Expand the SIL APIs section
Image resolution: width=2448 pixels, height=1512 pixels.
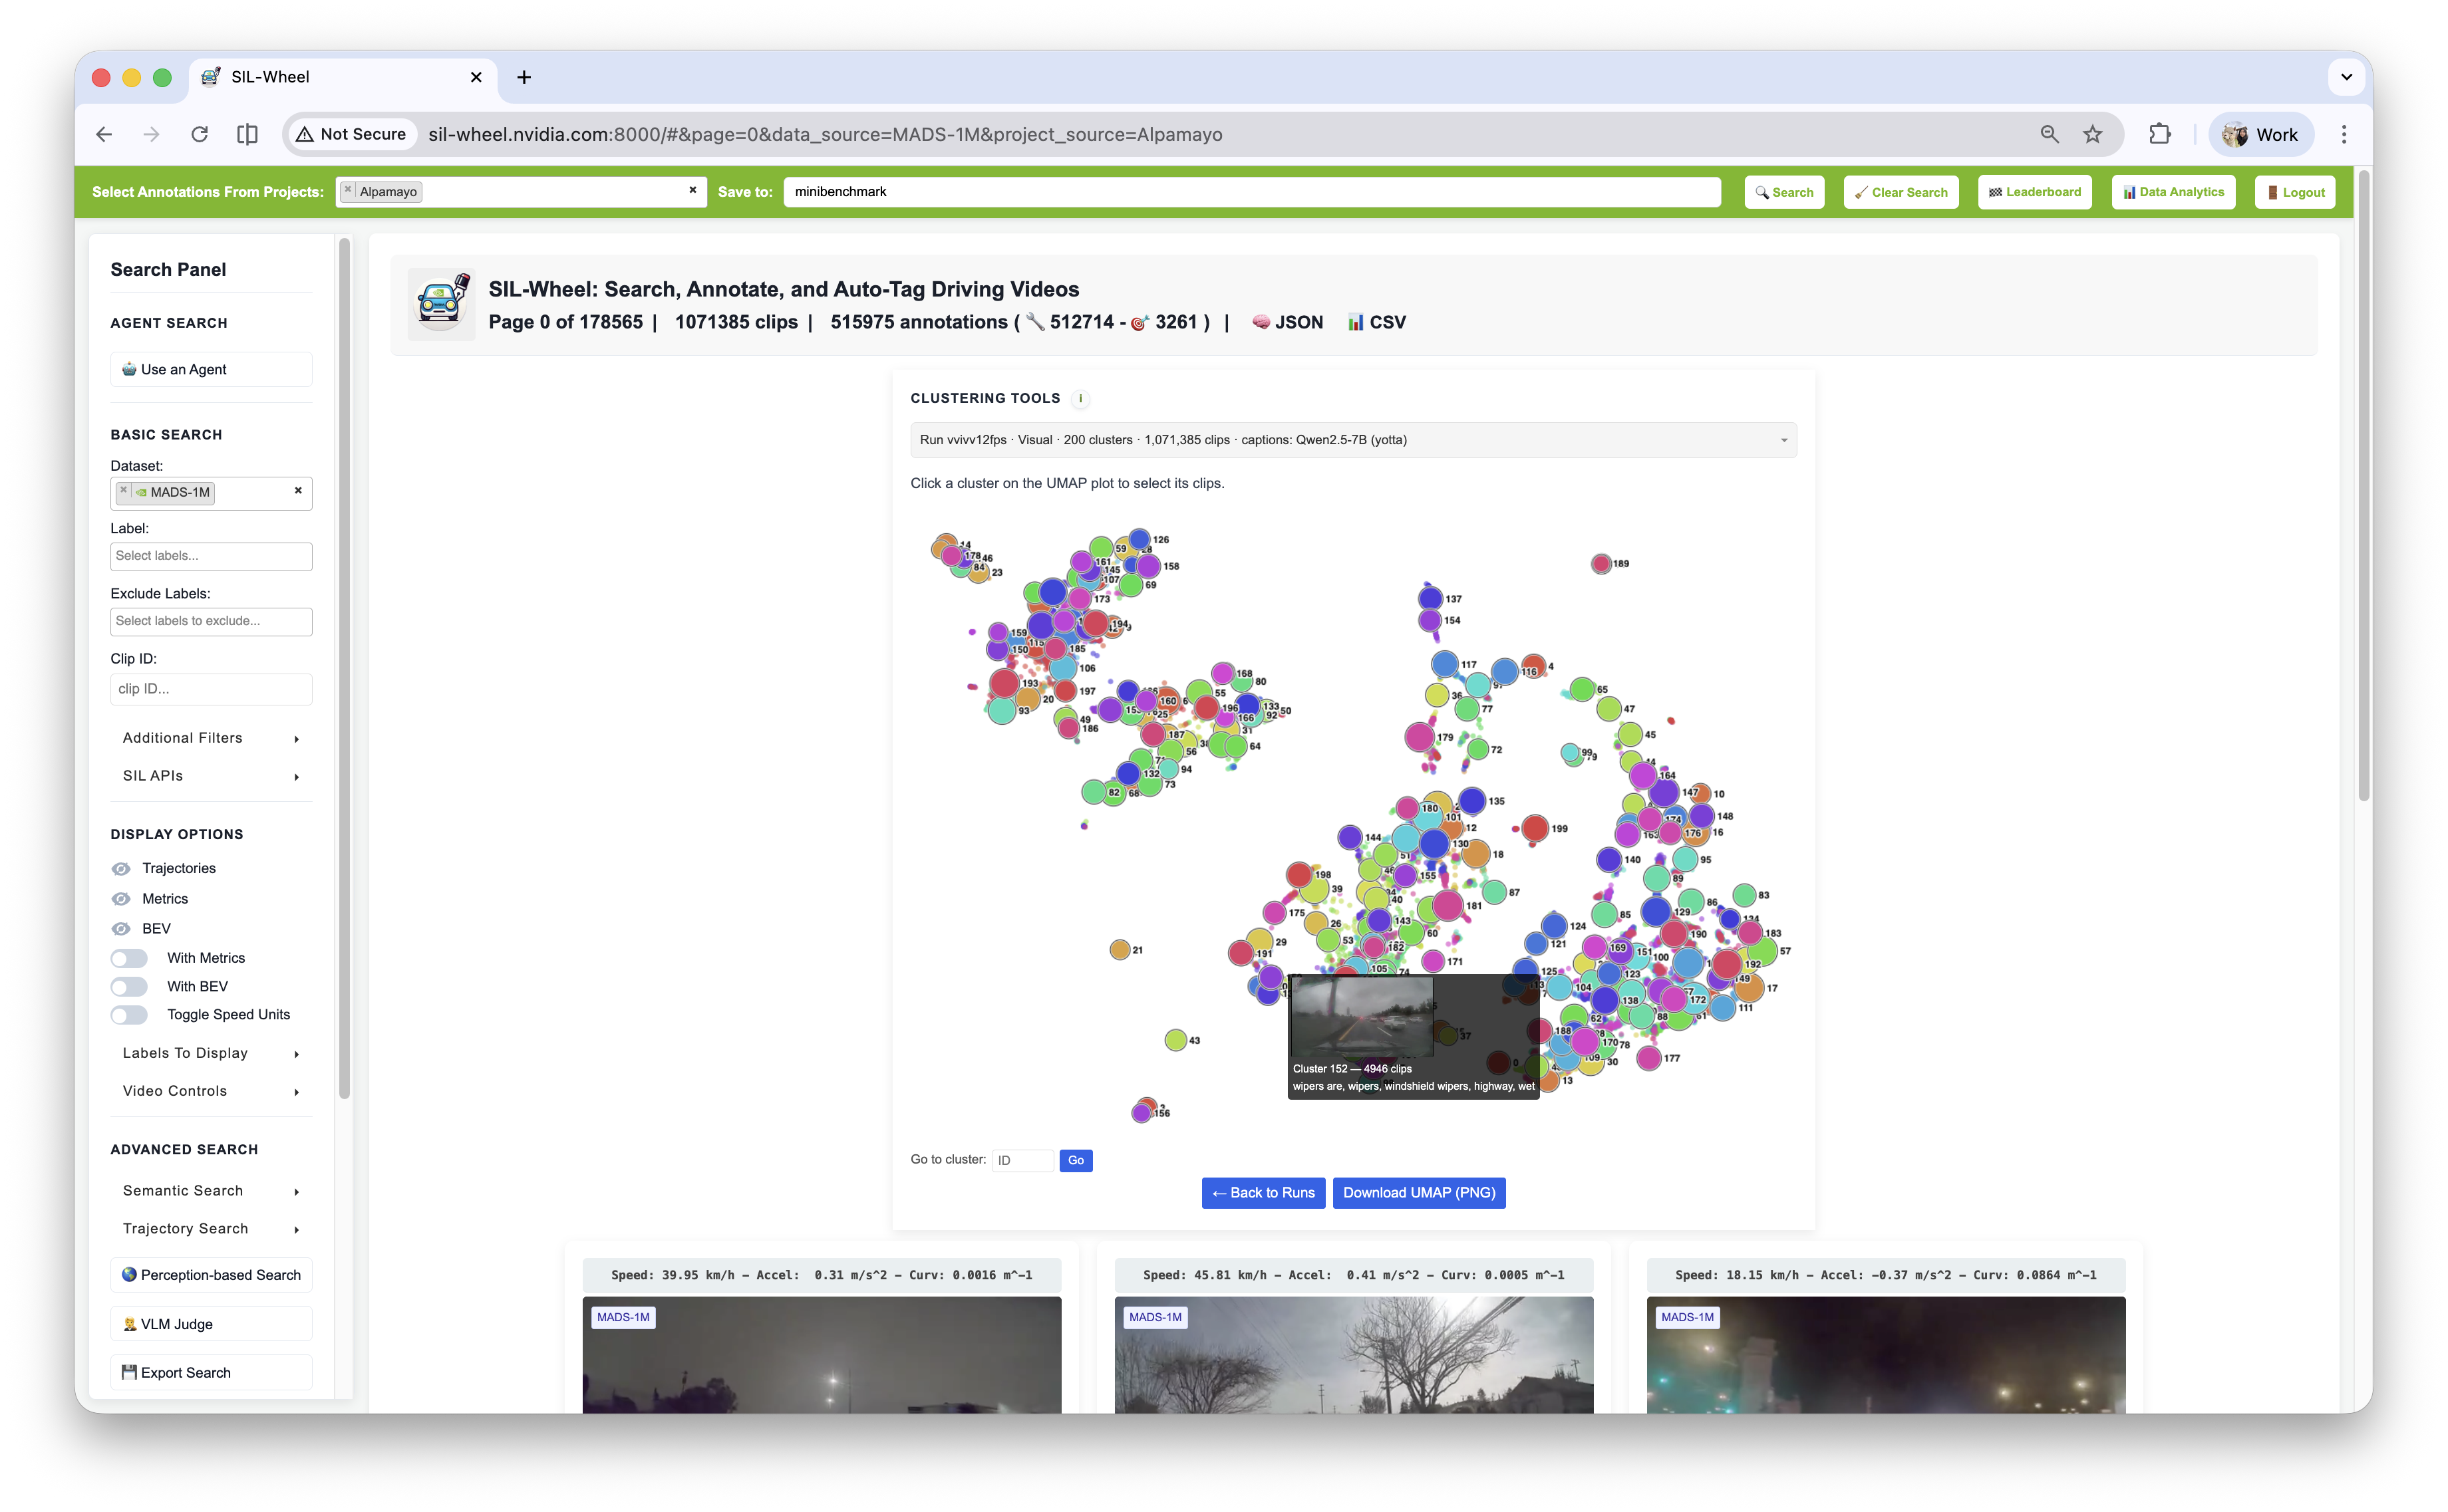pos(211,776)
